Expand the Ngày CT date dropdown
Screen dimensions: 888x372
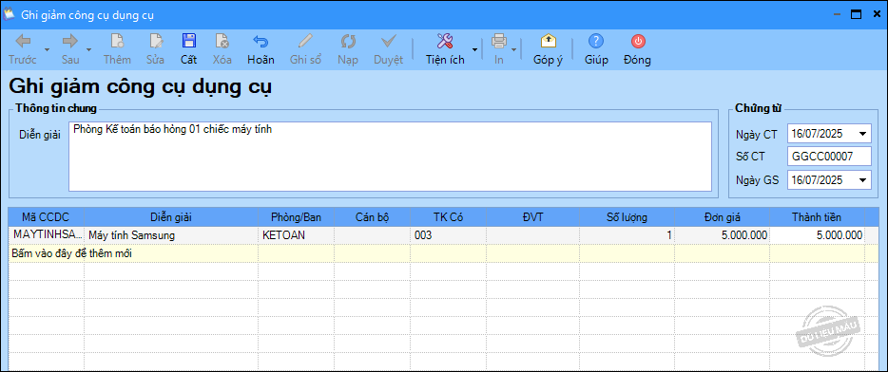pos(863,134)
